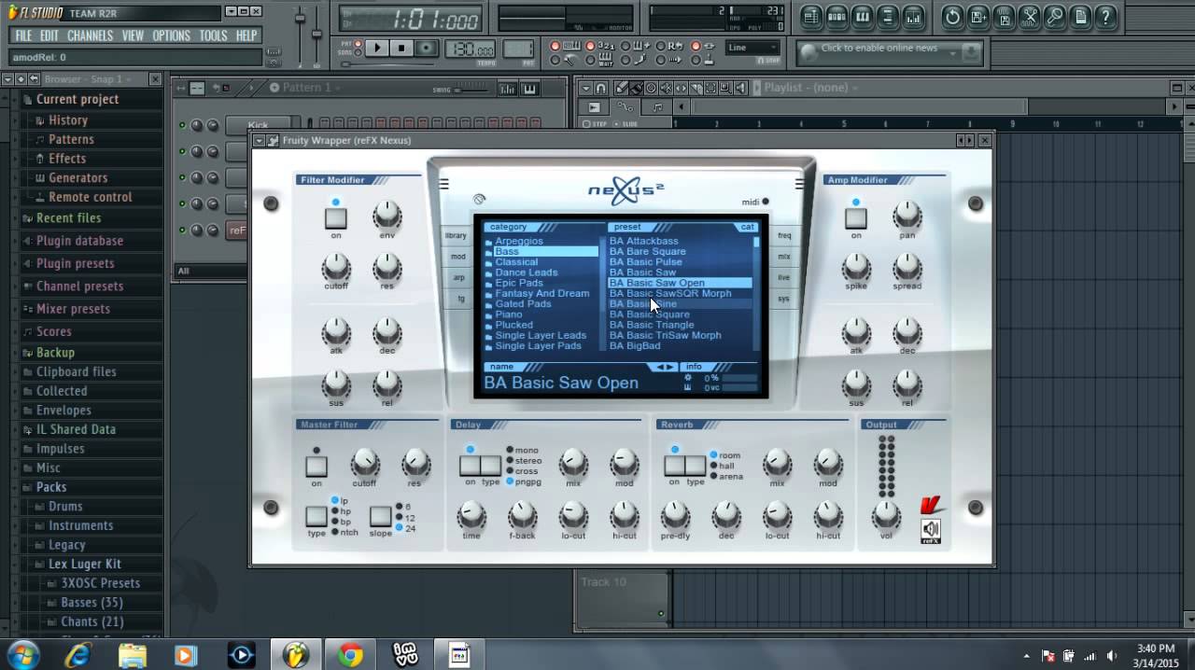Click Master Filter type button
1195x670 pixels.
(x=316, y=516)
